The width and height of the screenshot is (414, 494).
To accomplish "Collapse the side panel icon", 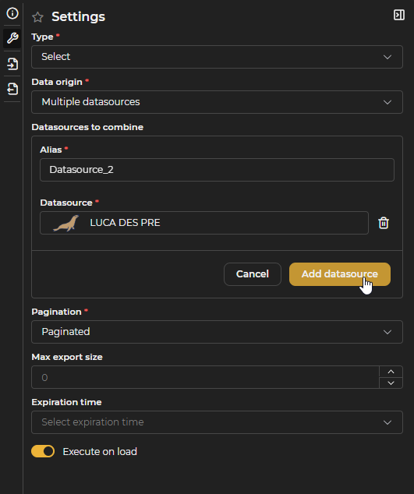I will pyautogui.click(x=399, y=15).
